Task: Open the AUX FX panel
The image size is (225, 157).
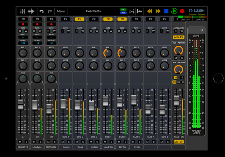Action: coord(179,37)
